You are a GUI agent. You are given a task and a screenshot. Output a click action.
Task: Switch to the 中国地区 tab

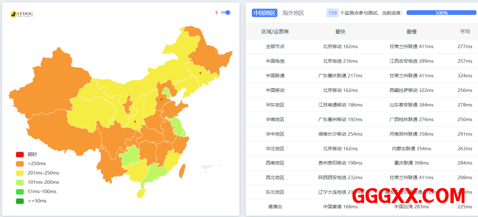pos(265,13)
